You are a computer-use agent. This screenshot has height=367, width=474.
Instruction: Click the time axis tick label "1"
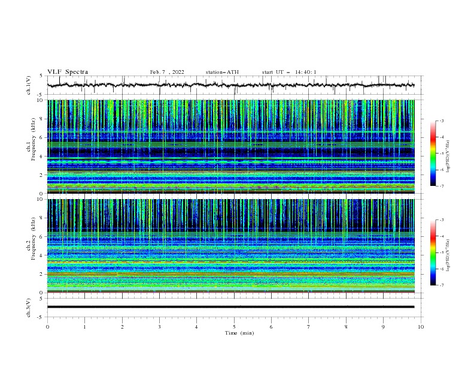84,327
